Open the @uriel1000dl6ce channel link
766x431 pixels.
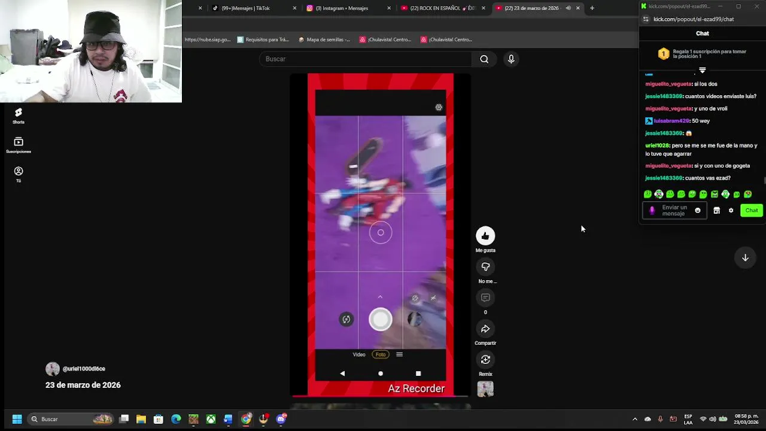click(x=84, y=369)
